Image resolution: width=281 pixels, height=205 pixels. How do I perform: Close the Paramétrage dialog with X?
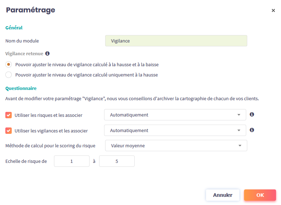pyautogui.click(x=273, y=11)
